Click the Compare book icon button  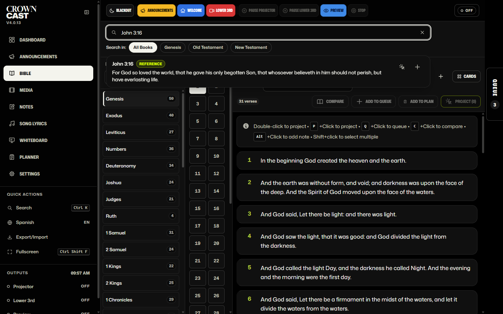tap(330, 102)
